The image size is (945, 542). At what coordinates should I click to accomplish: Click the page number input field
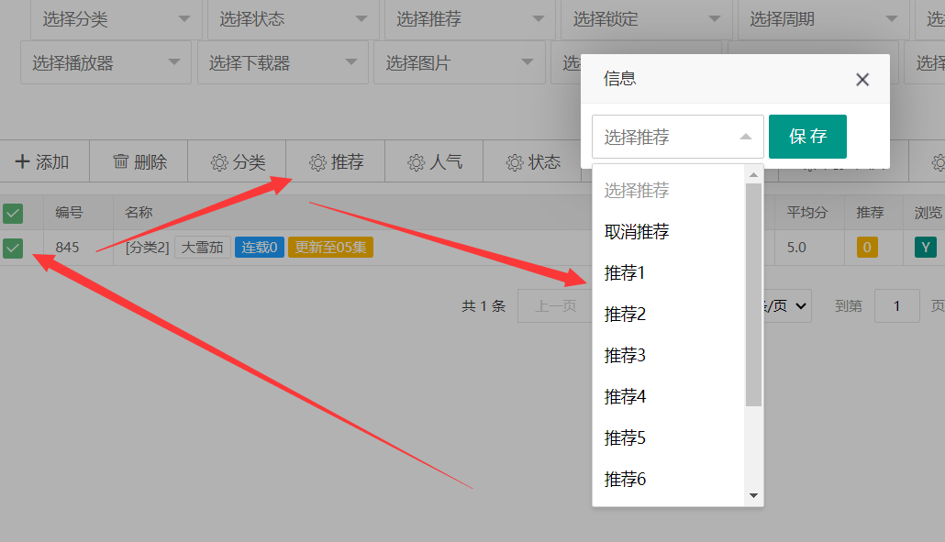click(896, 306)
